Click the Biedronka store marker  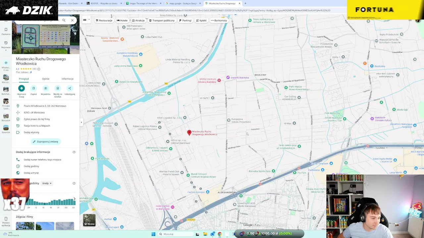click(371, 66)
